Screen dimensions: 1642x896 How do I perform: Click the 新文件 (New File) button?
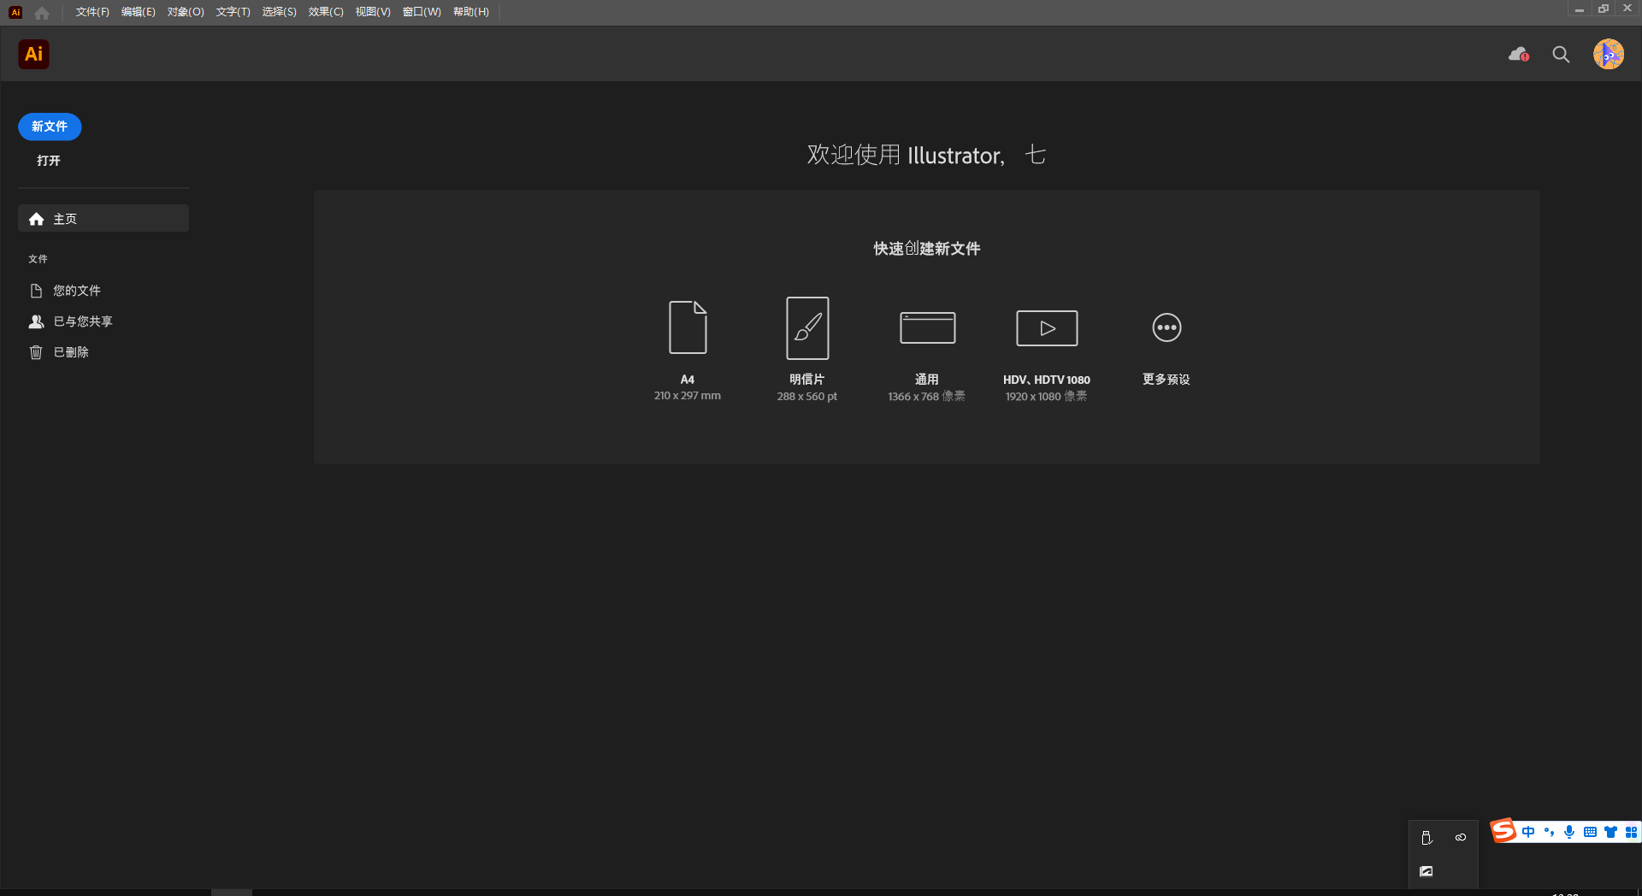[x=49, y=127]
